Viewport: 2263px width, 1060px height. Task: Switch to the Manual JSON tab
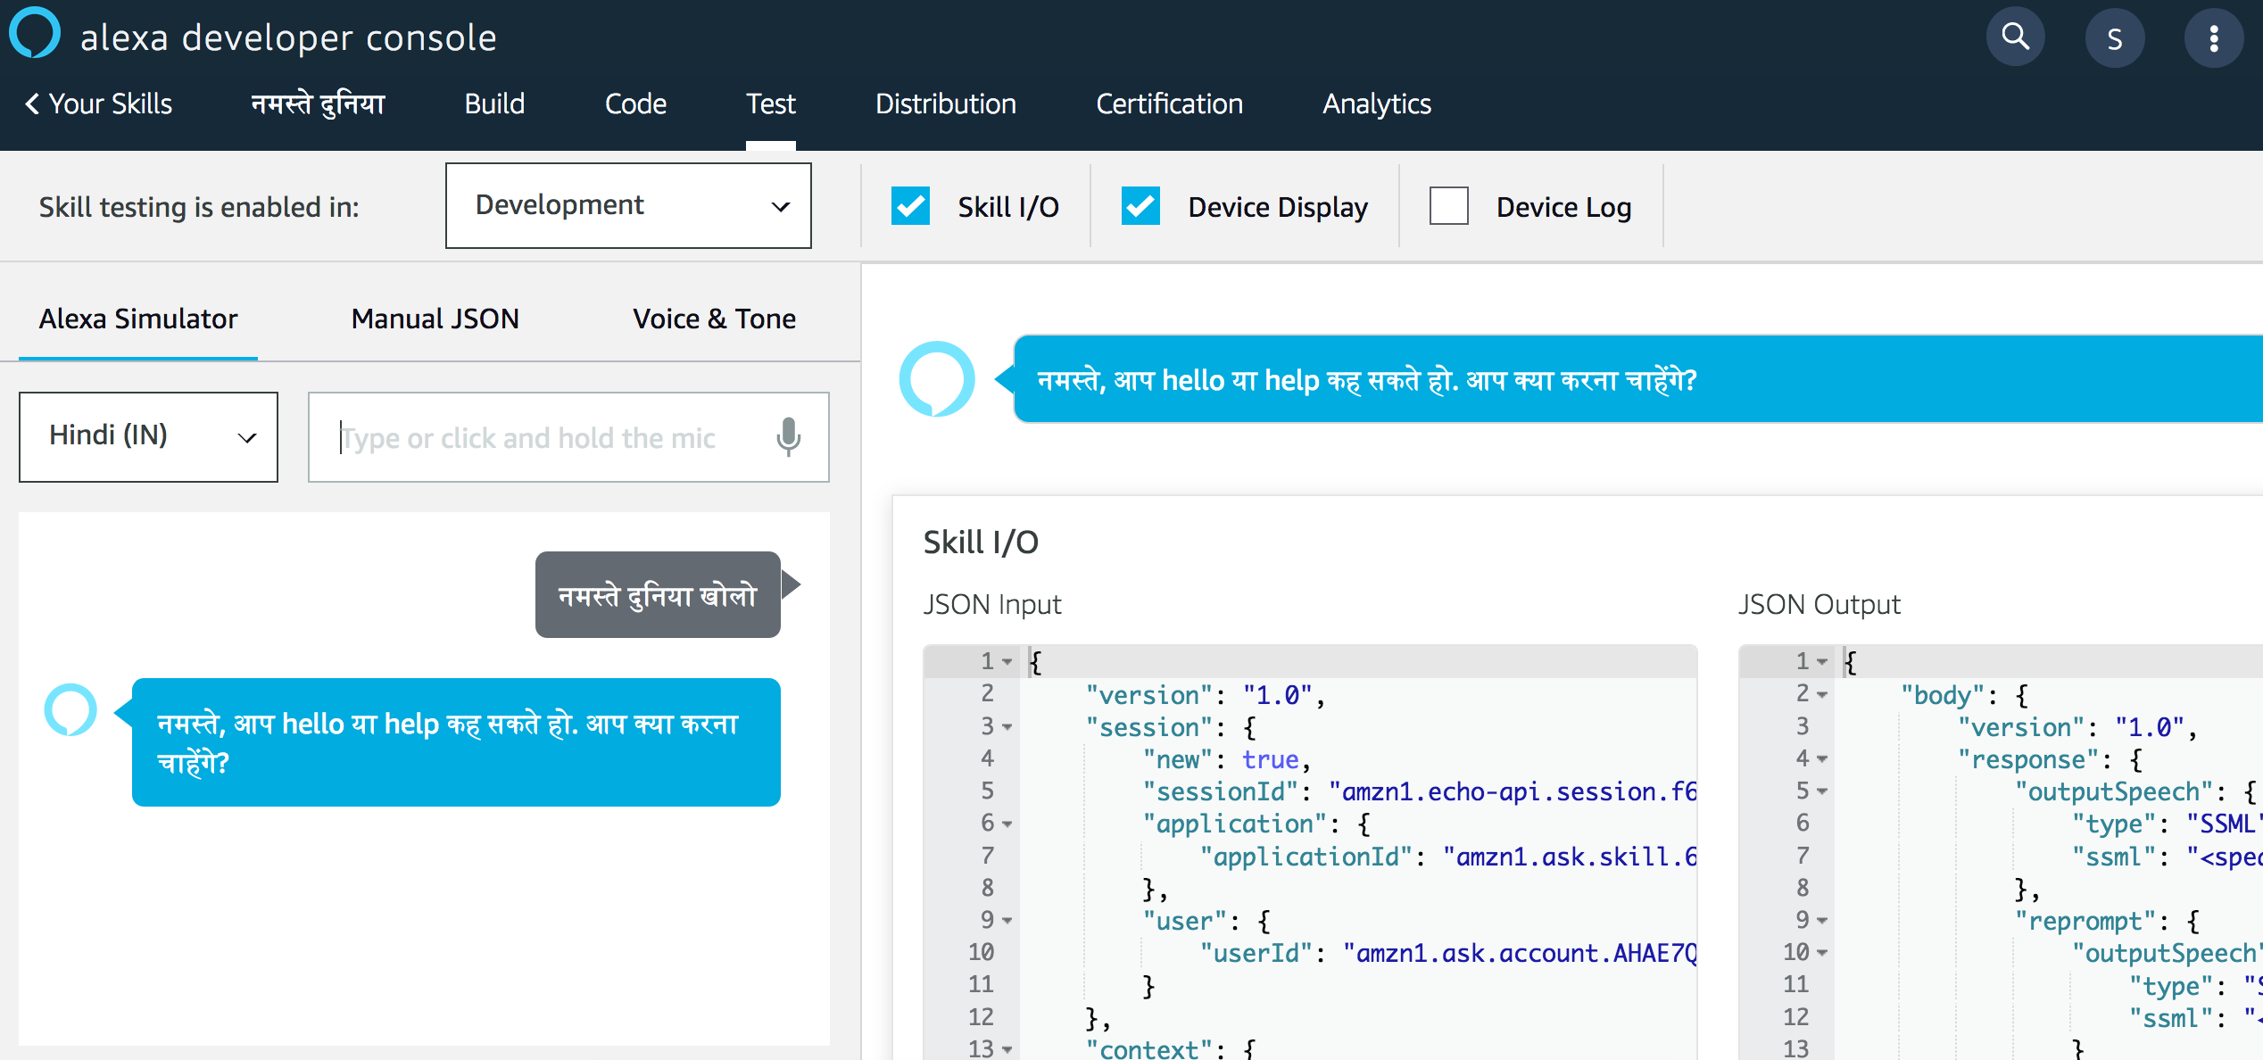[x=435, y=319]
